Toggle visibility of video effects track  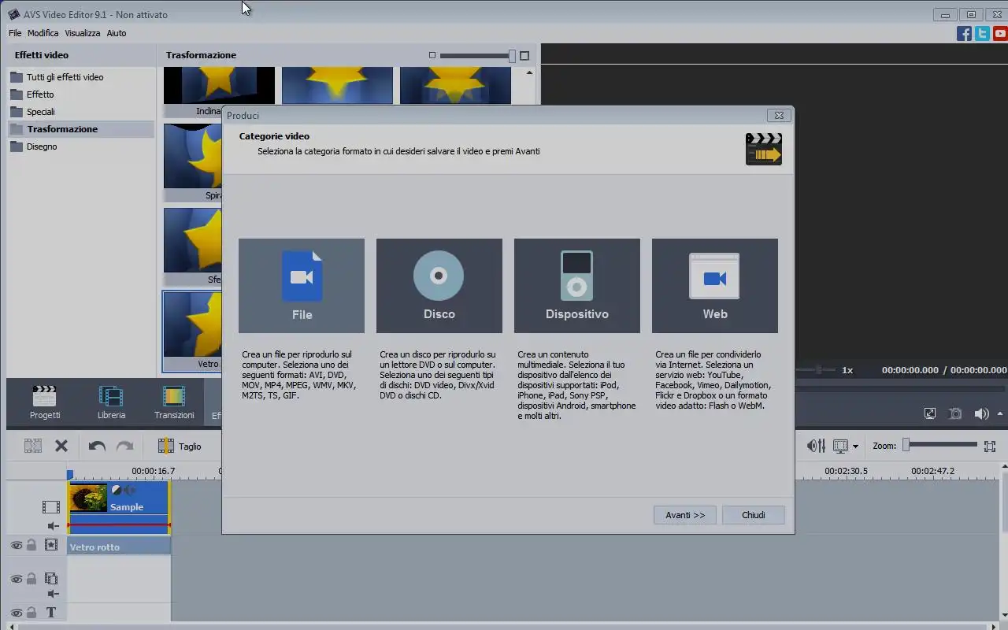(x=16, y=545)
